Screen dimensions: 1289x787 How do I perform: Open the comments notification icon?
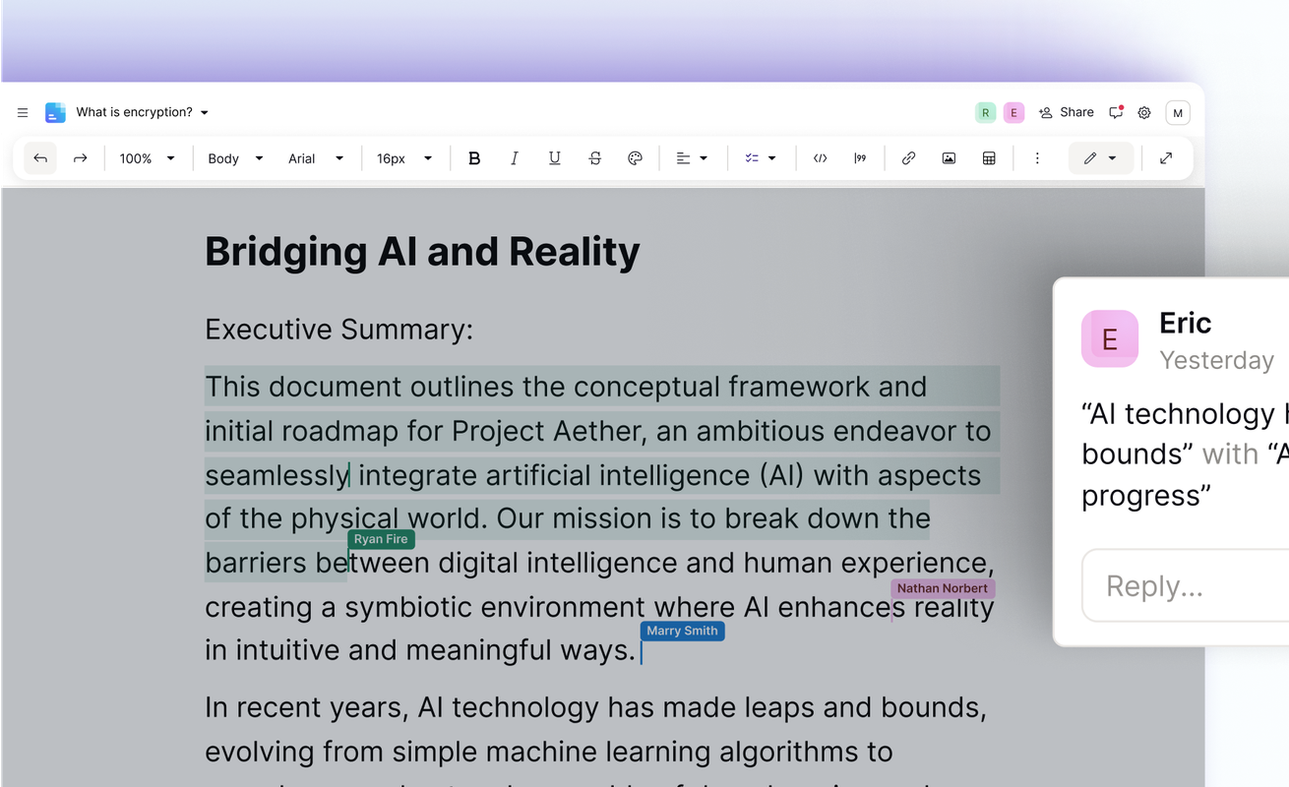pos(1116,113)
